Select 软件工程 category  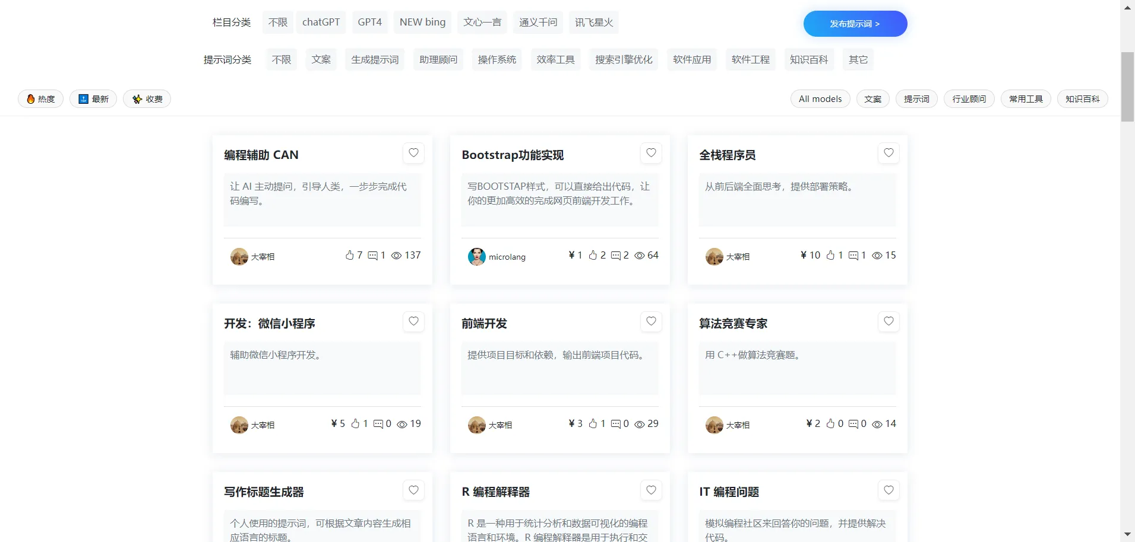pyautogui.click(x=751, y=60)
